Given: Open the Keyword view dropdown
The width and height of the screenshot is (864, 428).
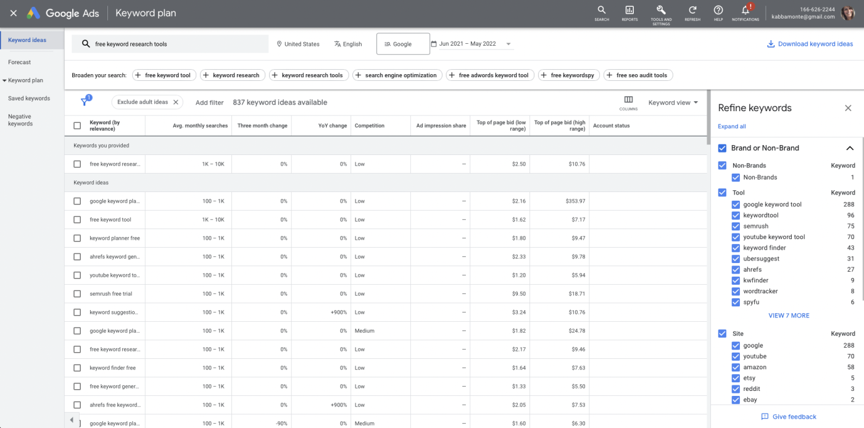Looking at the screenshot, I should click(x=673, y=103).
